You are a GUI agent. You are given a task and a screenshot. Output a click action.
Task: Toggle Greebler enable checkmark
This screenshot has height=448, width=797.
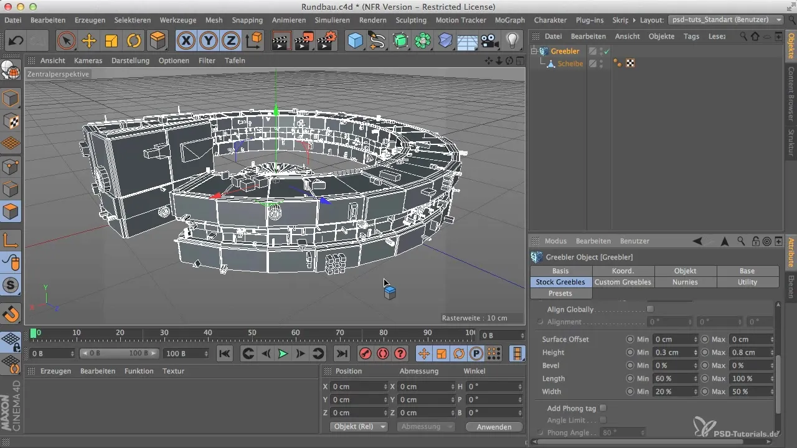click(606, 51)
